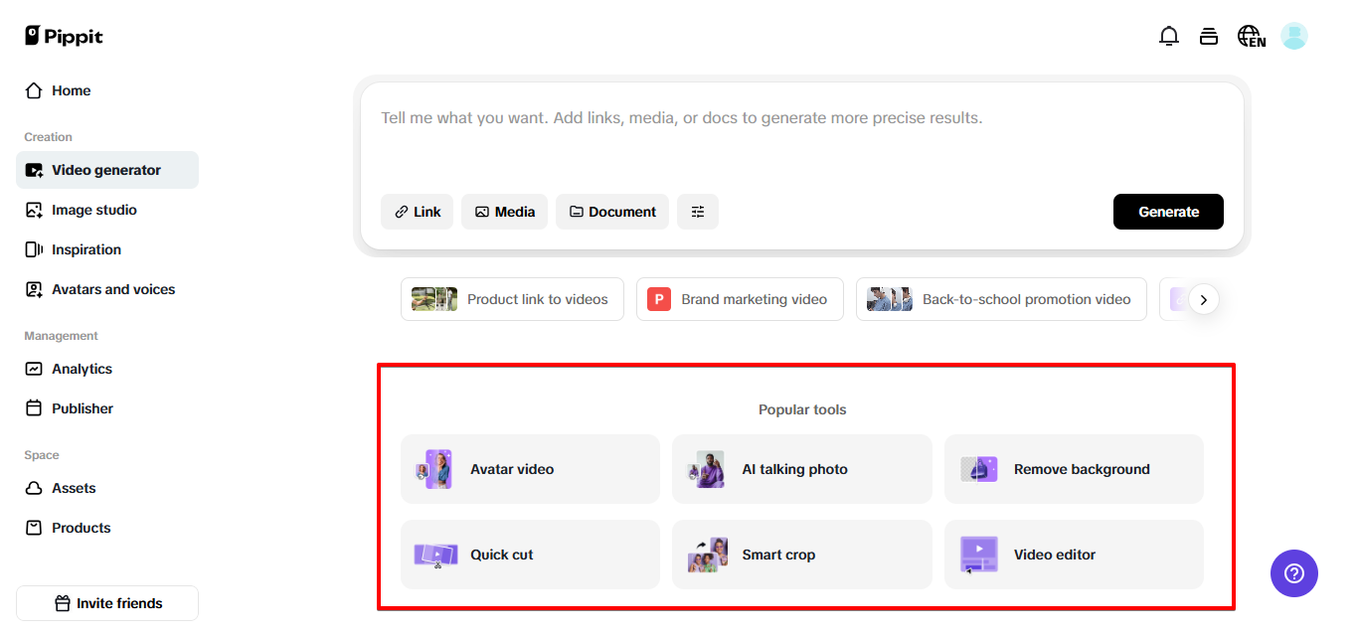1357x636 pixels.
Task: Expand more suggestion chips with right arrow
Action: click(x=1204, y=299)
